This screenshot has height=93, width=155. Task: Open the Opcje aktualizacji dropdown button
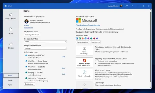84,51
